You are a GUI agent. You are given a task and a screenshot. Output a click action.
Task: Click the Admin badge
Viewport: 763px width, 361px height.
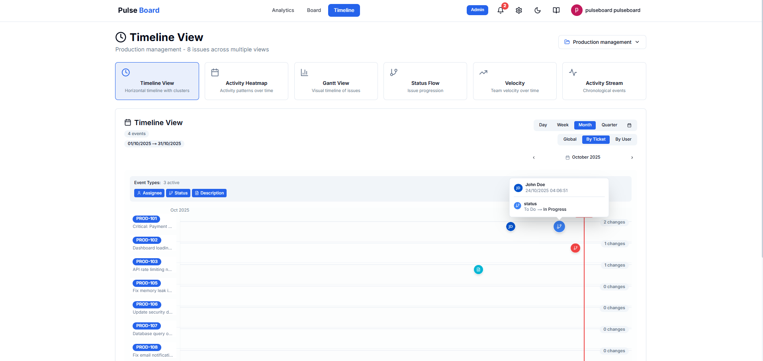click(x=477, y=10)
